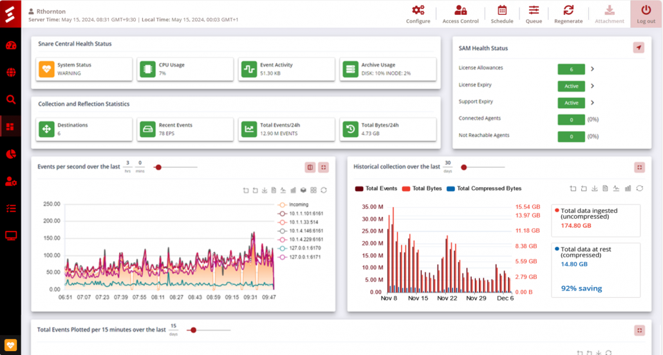Stack the series in Events per second chart

click(303, 190)
